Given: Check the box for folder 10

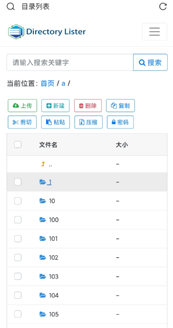Looking at the screenshot, I should coord(18,201).
